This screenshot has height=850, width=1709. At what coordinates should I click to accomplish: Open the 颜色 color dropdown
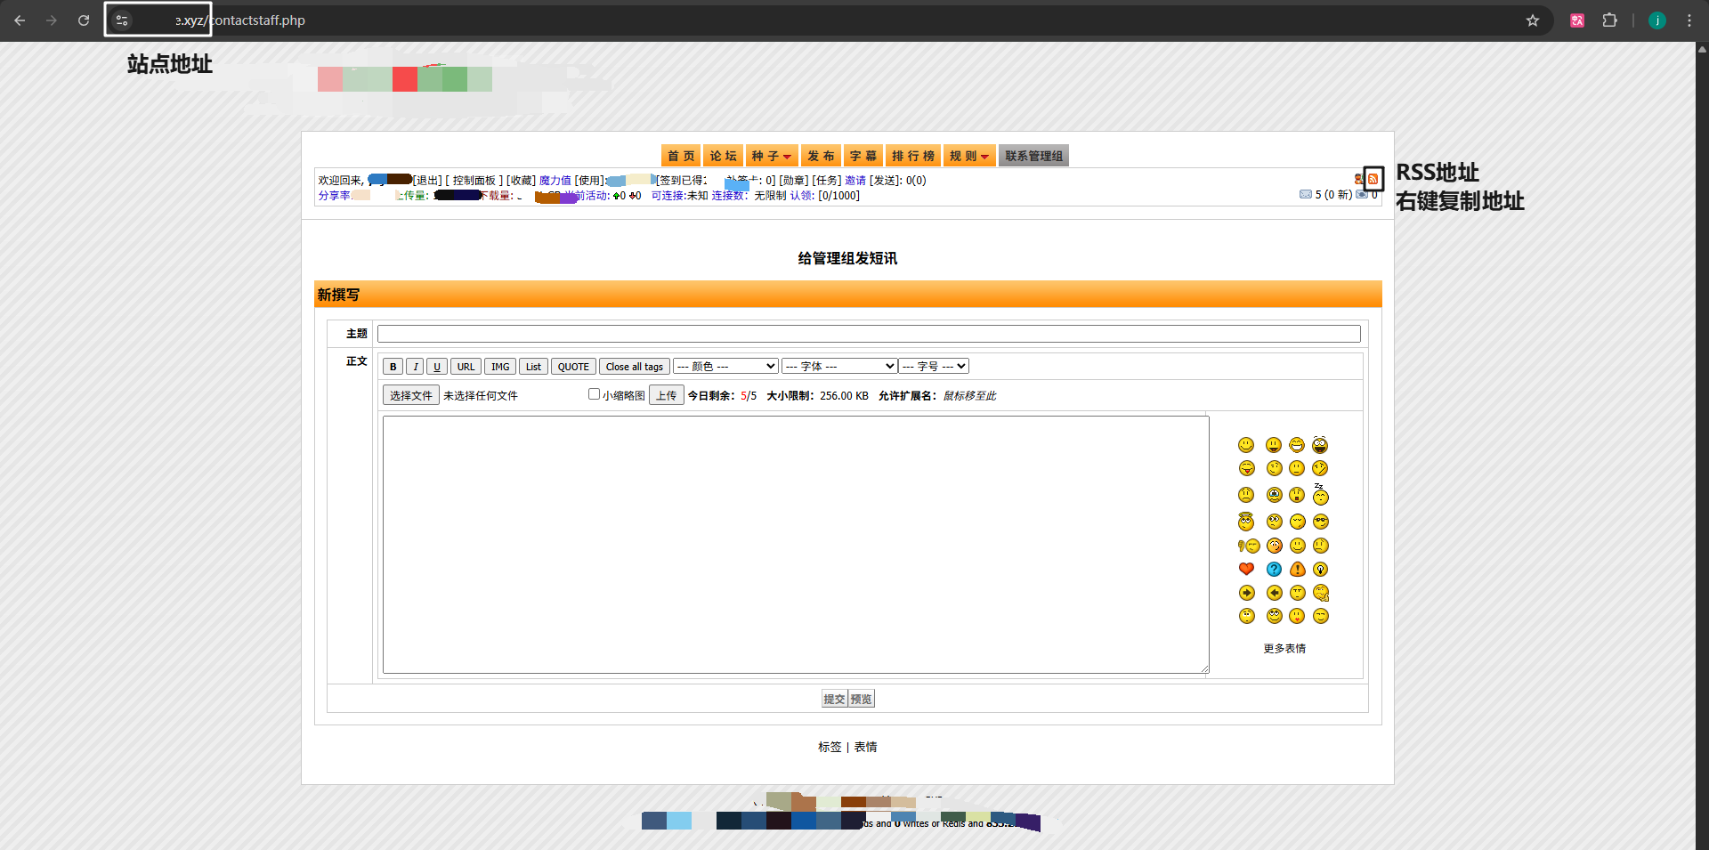coord(725,366)
